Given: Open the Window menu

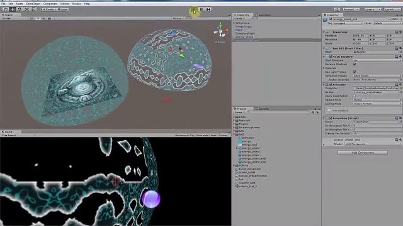Looking at the screenshot, I should pos(76,4).
